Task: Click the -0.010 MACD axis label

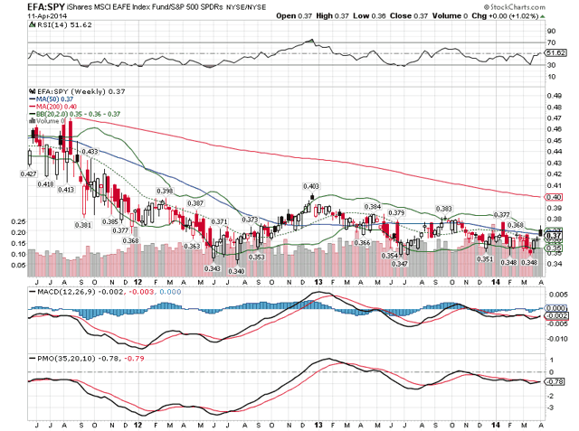Action: pyautogui.click(x=558, y=339)
